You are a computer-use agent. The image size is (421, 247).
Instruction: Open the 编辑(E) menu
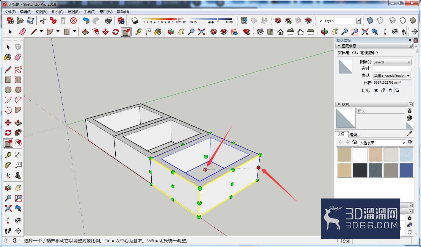26,12
